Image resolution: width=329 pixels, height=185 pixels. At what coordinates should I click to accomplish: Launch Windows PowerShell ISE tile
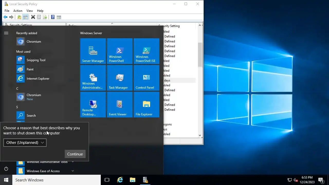click(147, 51)
